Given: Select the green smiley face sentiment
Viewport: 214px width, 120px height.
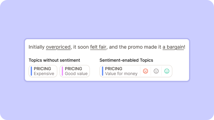Looking at the screenshot, I should pos(167,71).
